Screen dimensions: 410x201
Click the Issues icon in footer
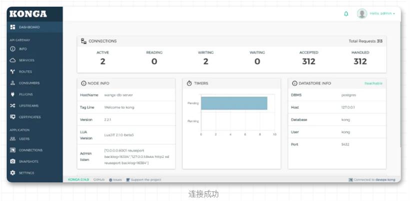point(110,180)
